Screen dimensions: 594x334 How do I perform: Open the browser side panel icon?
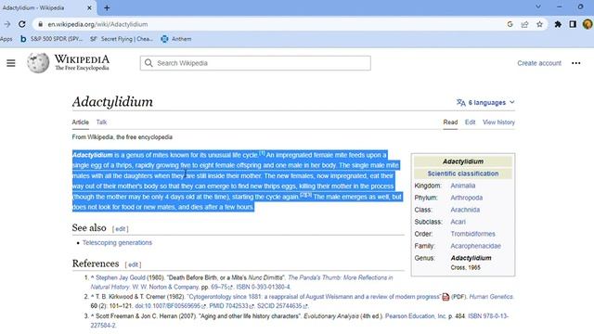pos(573,24)
